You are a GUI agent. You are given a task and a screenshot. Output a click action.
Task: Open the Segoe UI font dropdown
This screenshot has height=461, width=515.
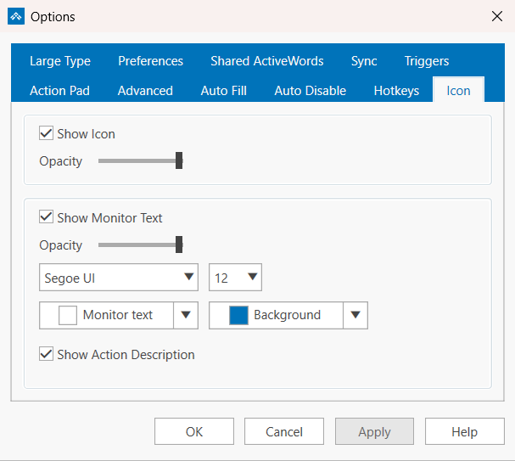pos(119,278)
